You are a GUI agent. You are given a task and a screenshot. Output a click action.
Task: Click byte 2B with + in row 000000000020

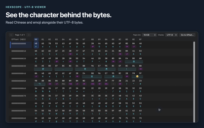pyautogui.click(x=63, y=60)
